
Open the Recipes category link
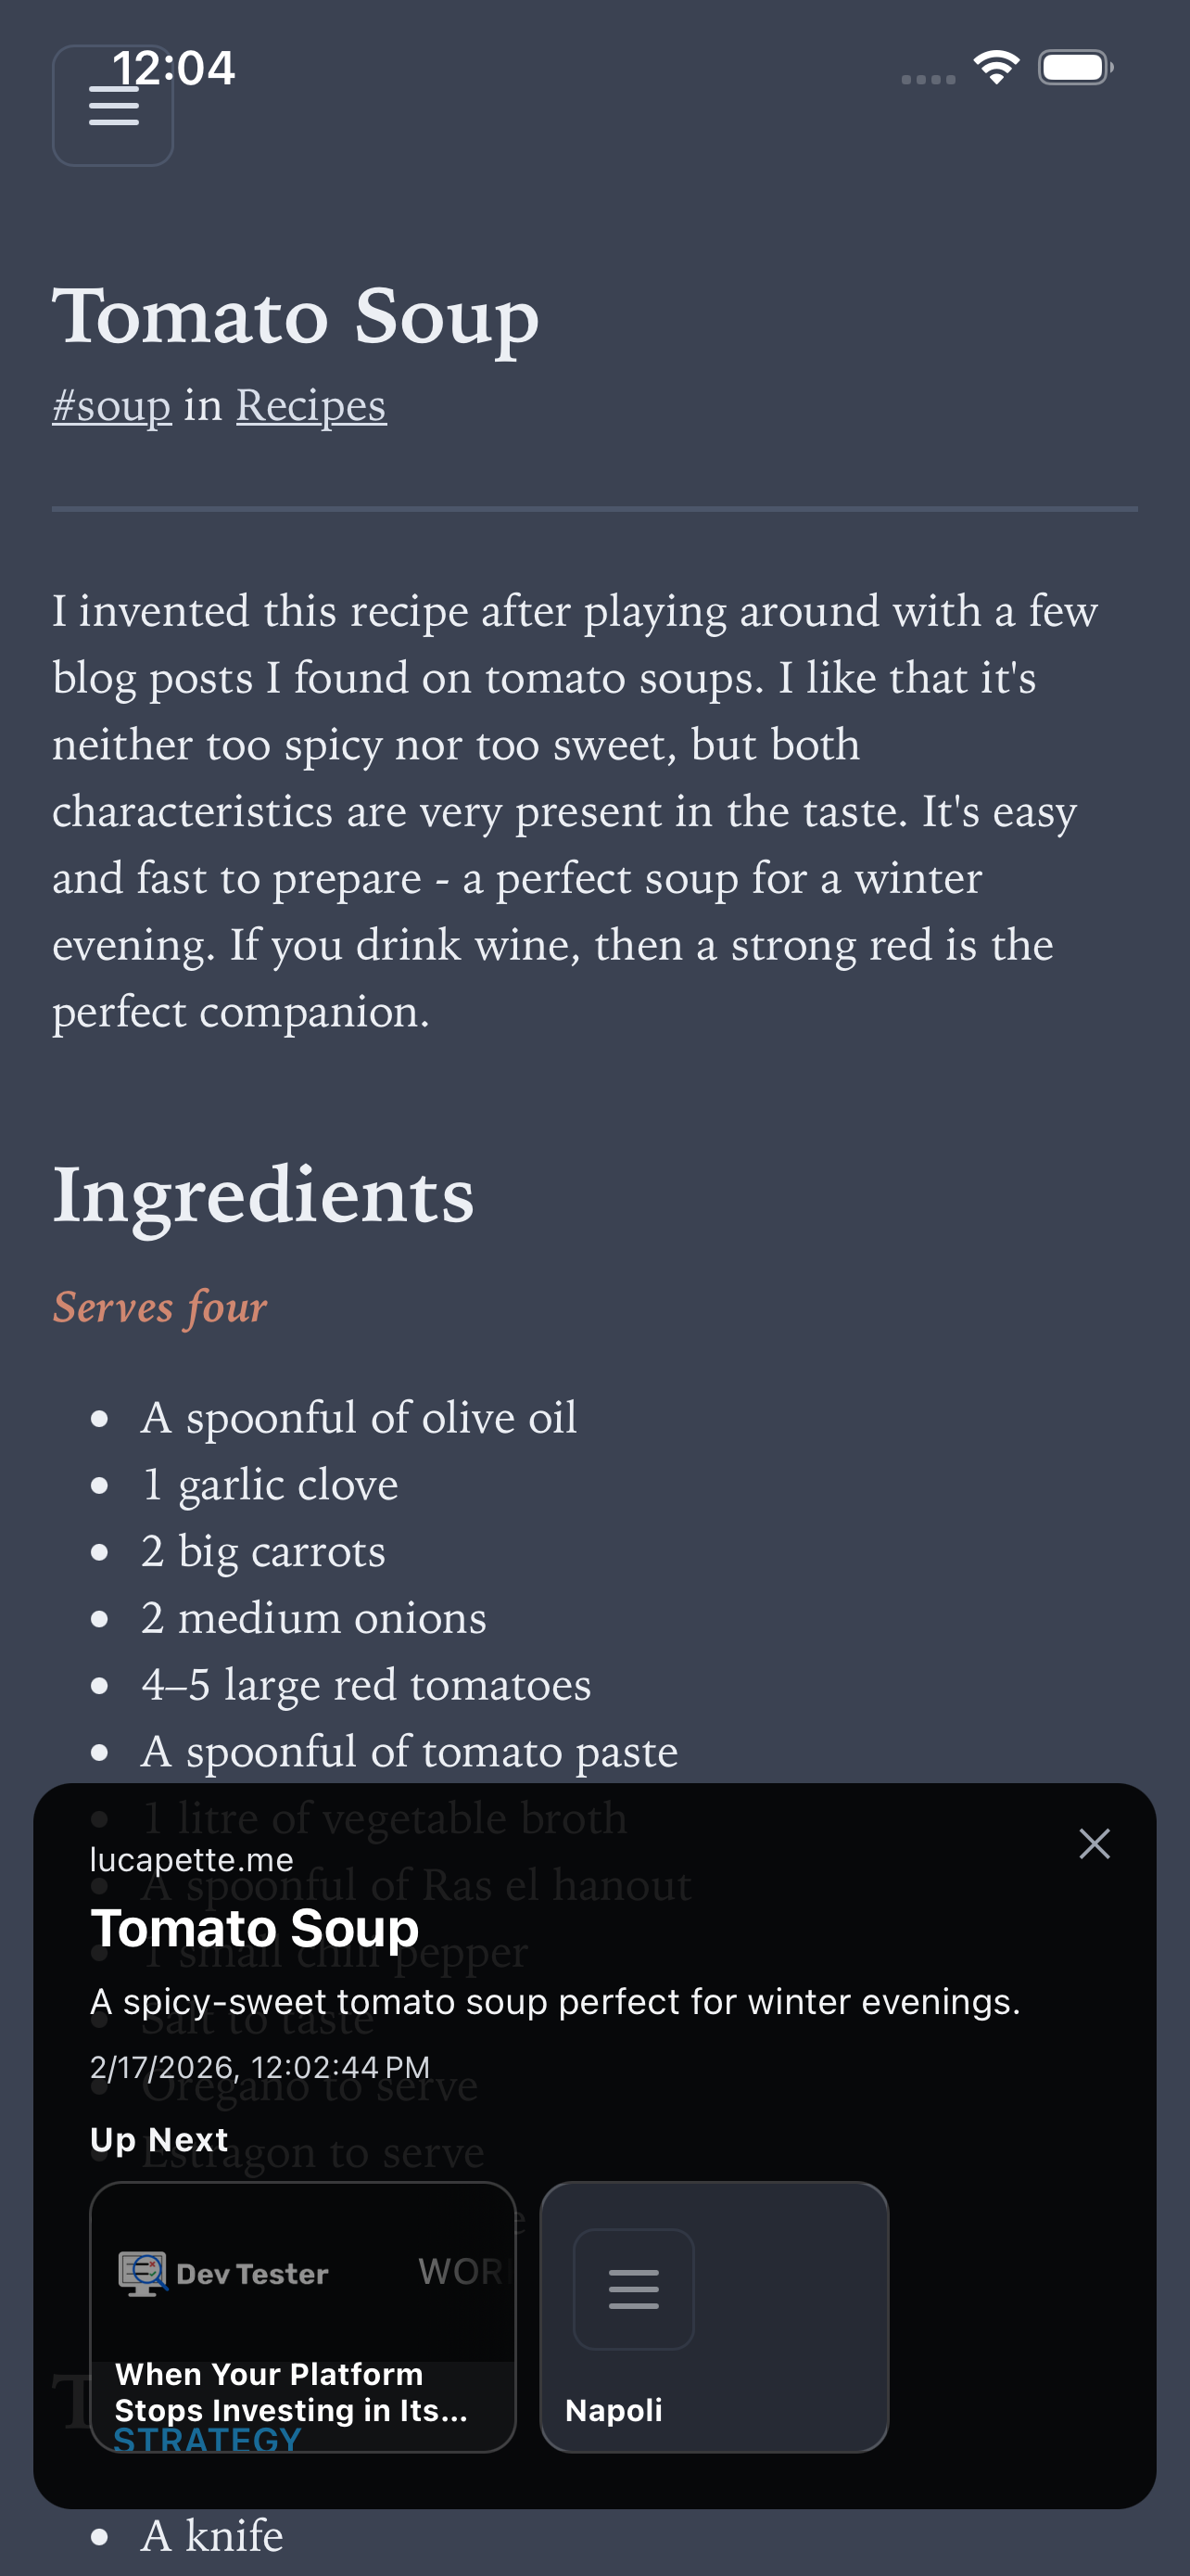click(310, 406)
